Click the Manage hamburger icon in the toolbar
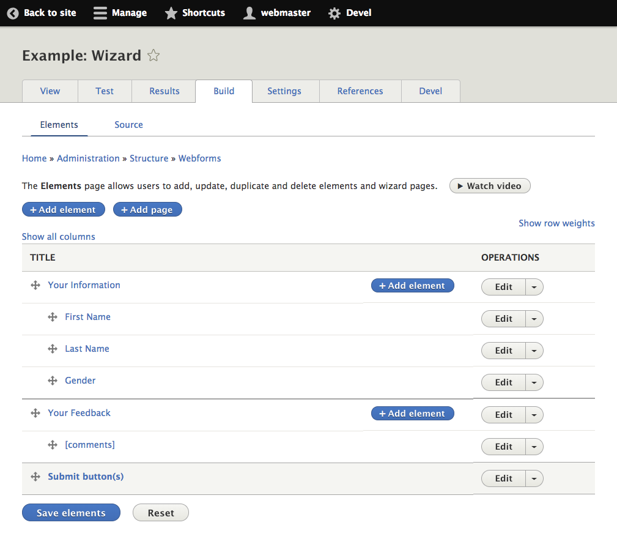Viewport: 617px width, 558px height. click(x=100, y=12)
